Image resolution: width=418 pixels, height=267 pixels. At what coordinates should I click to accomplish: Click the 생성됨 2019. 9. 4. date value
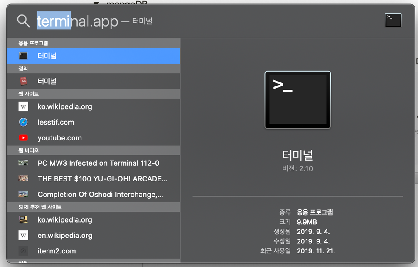313,232
